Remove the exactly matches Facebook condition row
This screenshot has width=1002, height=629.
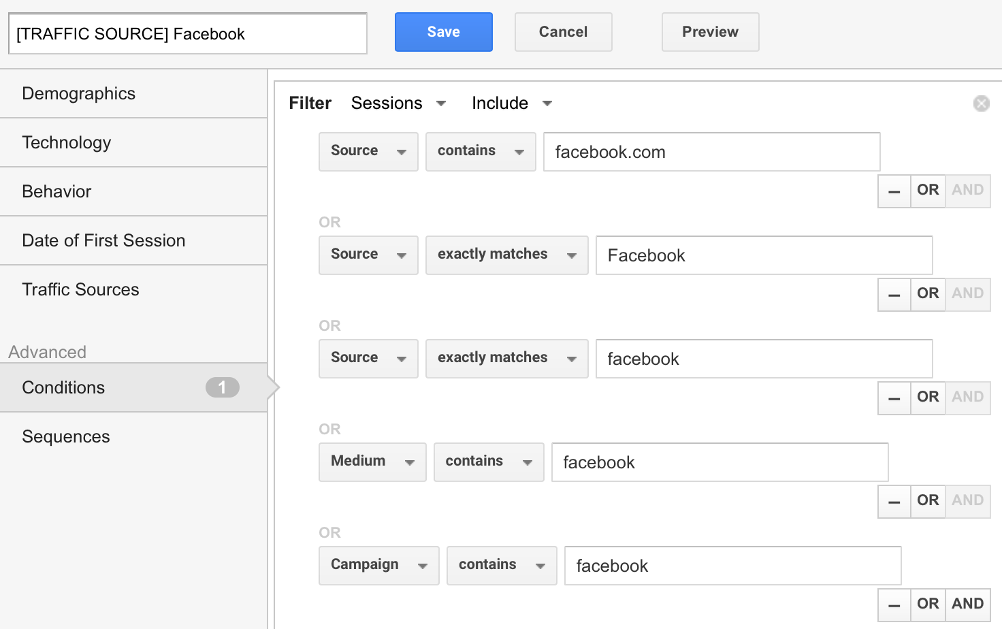894,295
